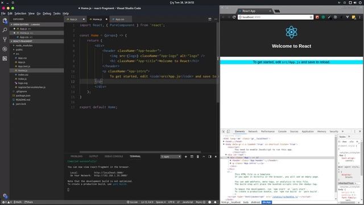Open editor More Actions ellipsis menu
This screenshot has height=205, width=364.
(216, 19)
